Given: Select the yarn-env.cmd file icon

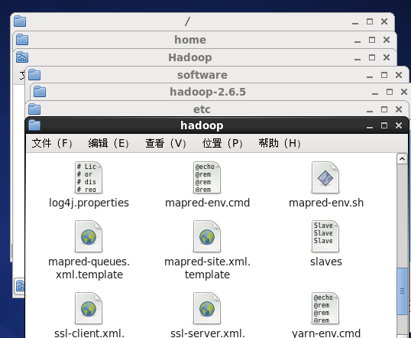Looking at the screenshot, I should tap(325, 308).
